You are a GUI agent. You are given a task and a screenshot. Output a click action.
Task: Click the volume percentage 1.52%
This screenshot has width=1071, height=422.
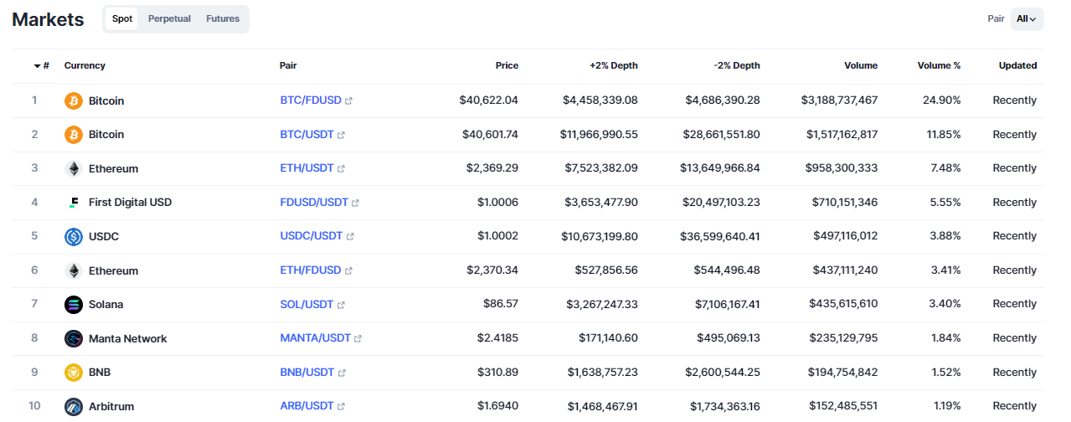pyautogui.click(x=945, y=373)
